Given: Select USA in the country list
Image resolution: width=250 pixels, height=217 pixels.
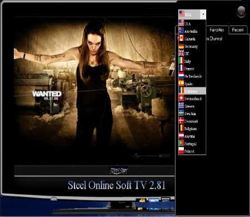Looking at the screenshot, I should (x=192, y=23).
